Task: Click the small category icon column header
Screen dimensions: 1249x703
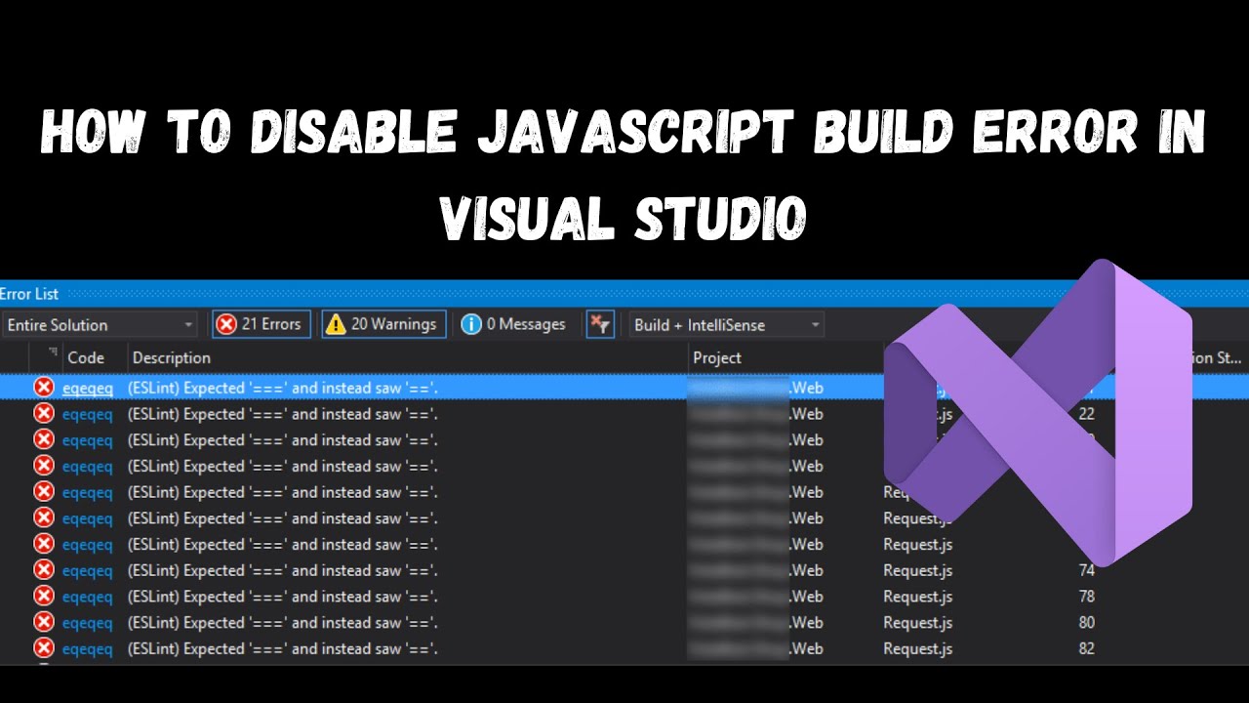Action: tap(53, 352)
